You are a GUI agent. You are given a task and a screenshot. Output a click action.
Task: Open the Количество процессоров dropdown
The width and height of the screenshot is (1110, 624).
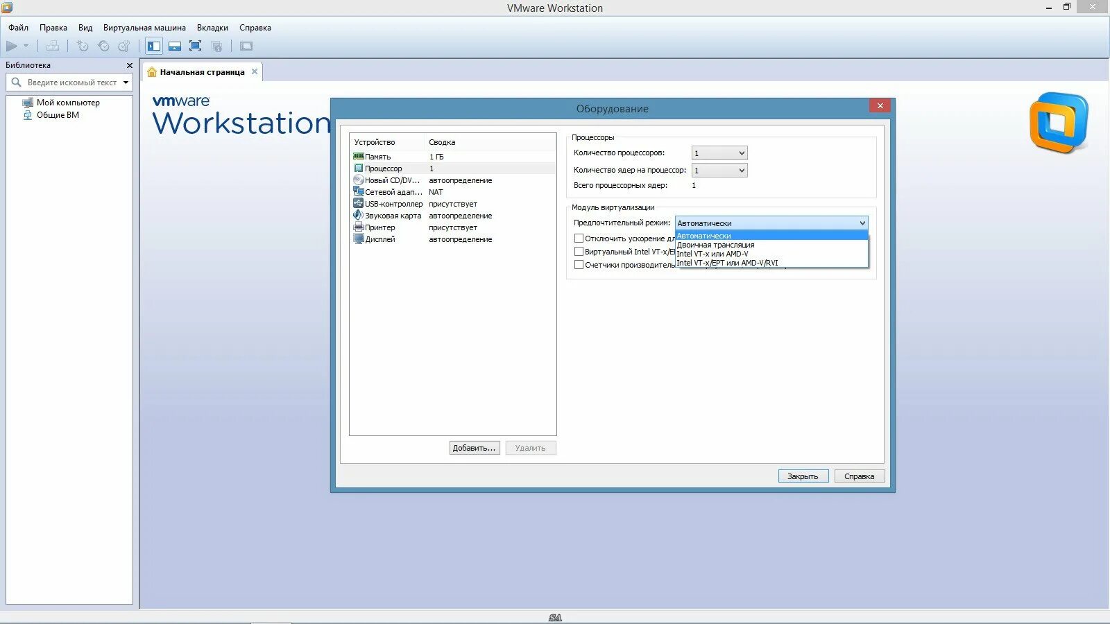719,153
